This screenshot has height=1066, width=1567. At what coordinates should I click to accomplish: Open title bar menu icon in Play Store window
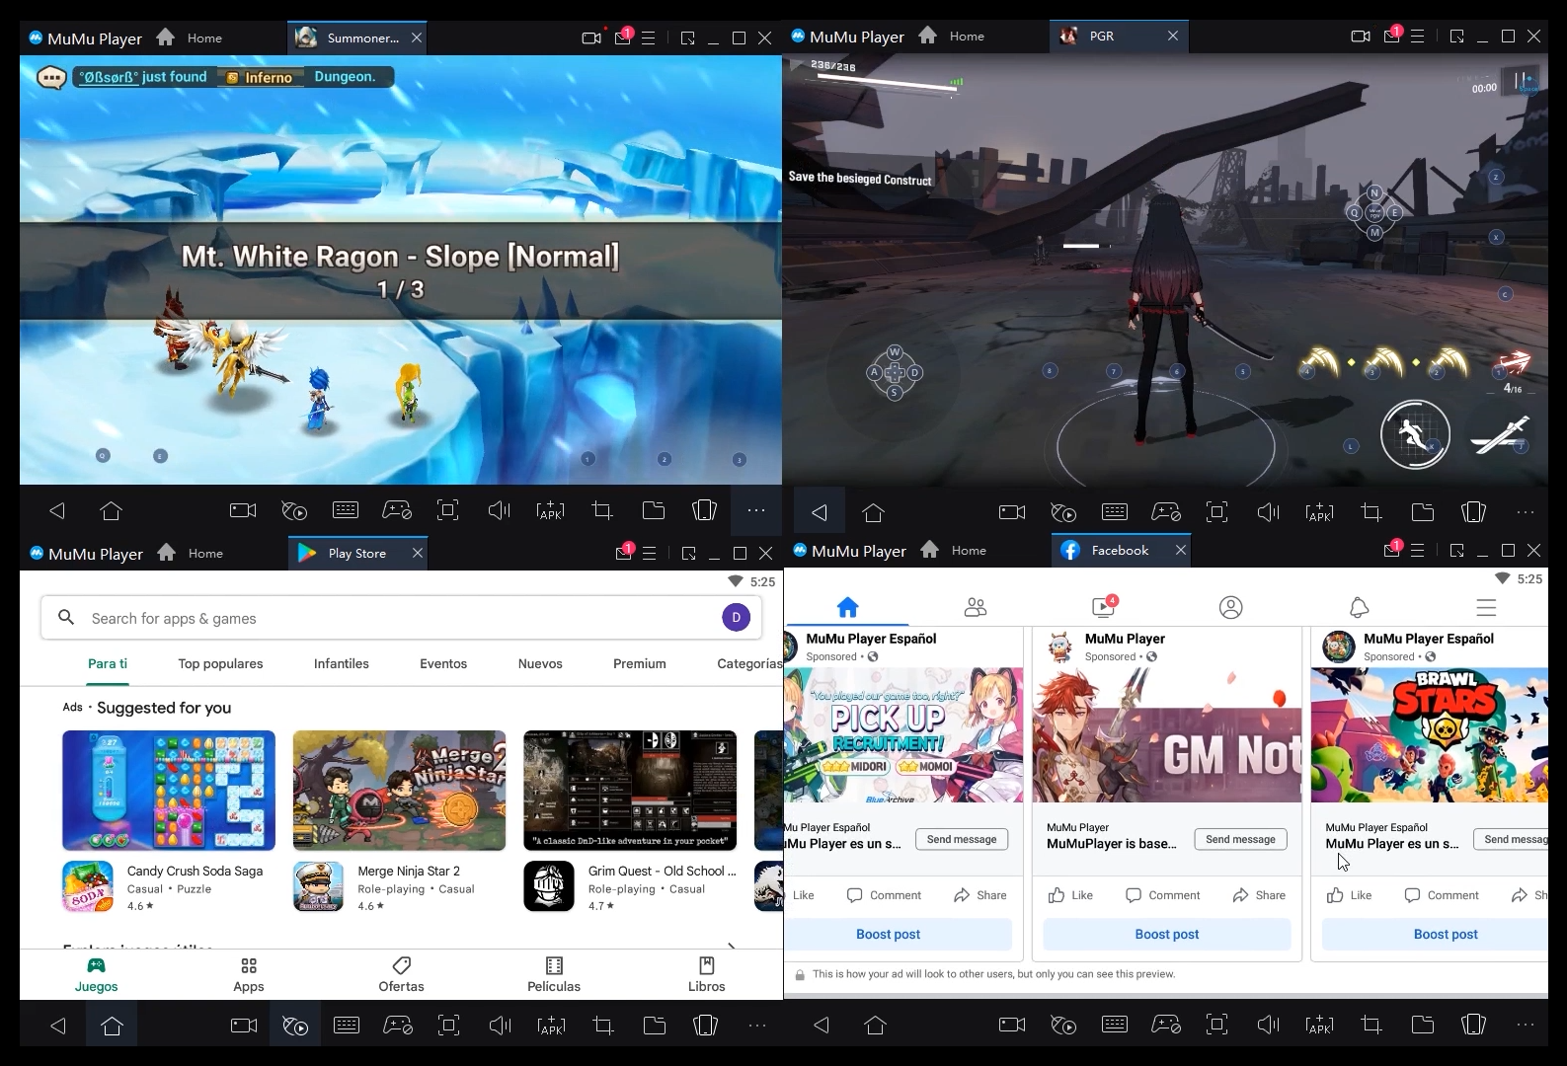pos(650,553)
